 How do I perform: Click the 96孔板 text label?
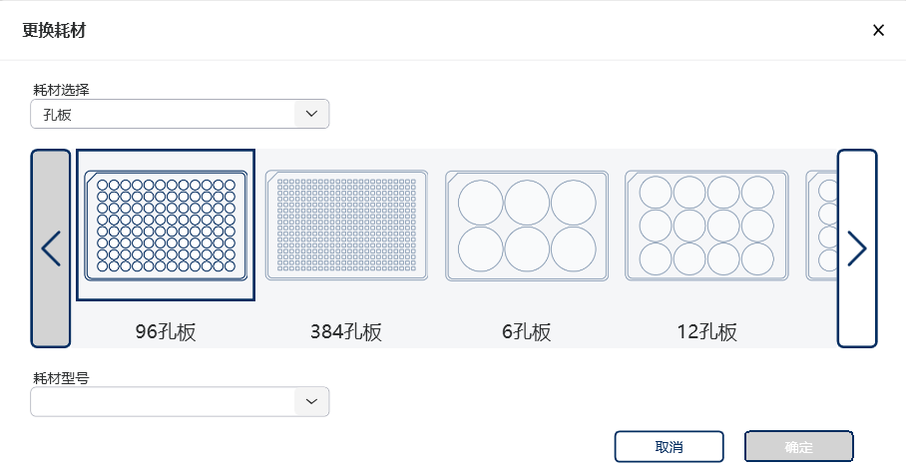coord(166,332)
